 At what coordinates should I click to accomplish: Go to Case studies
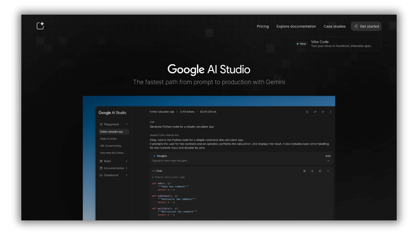(x=334, y=26)
